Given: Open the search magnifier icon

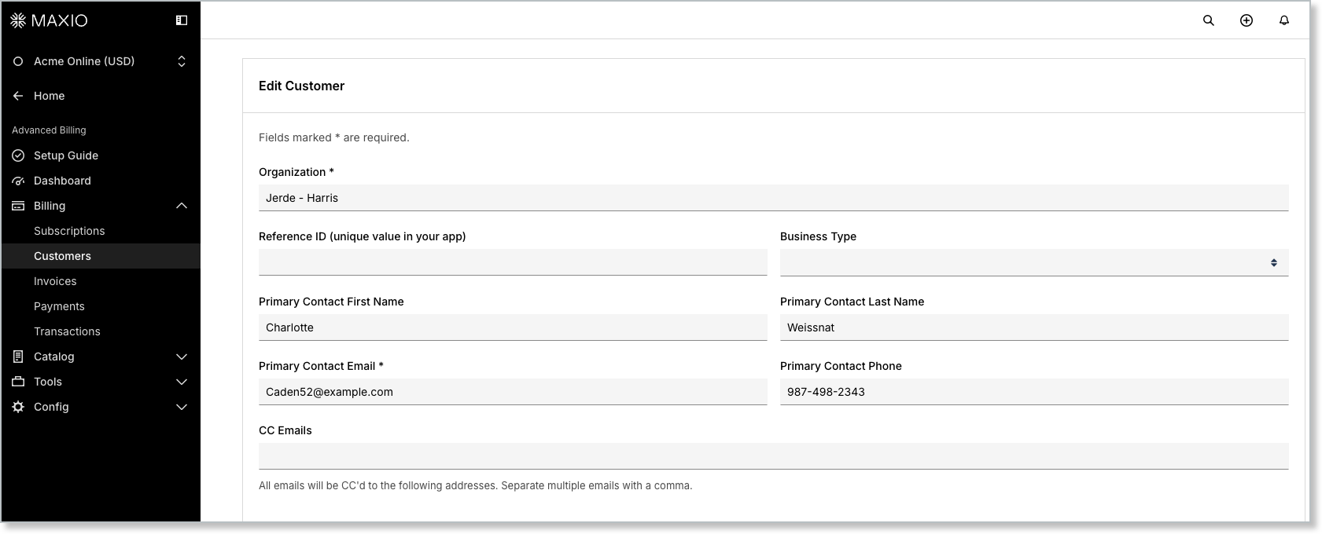Looking at the screenshot, I should coord(1209,20).
